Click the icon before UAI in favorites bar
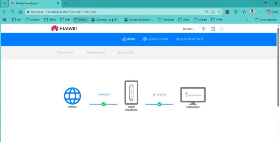The width and height of the screenshot is (280, 142). pos(5,20)
